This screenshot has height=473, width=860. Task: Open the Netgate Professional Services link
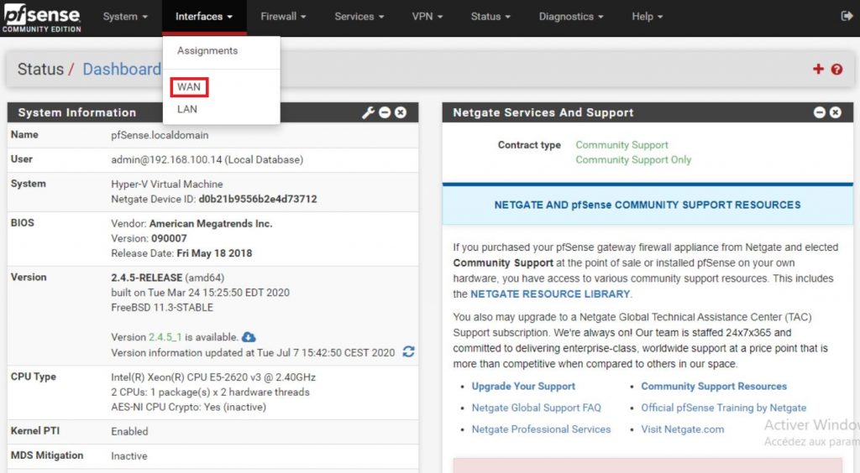coord(541,429)
